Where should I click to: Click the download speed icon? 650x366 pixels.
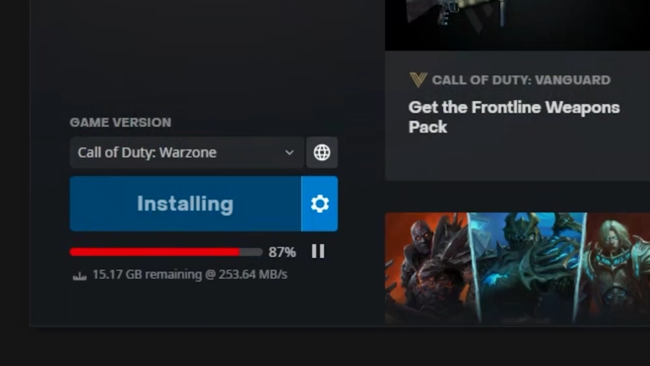click(x=79, y=276)
